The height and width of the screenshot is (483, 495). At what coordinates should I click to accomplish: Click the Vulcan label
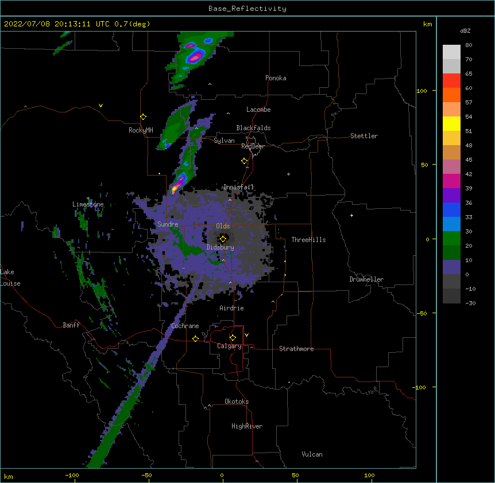[x=312, y=454]
